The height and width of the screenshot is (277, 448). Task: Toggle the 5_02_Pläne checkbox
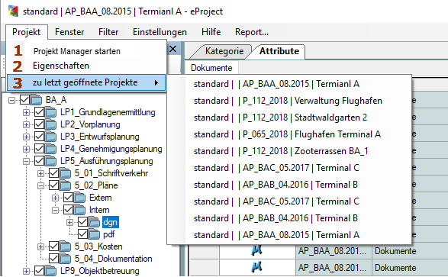point(53,185)
